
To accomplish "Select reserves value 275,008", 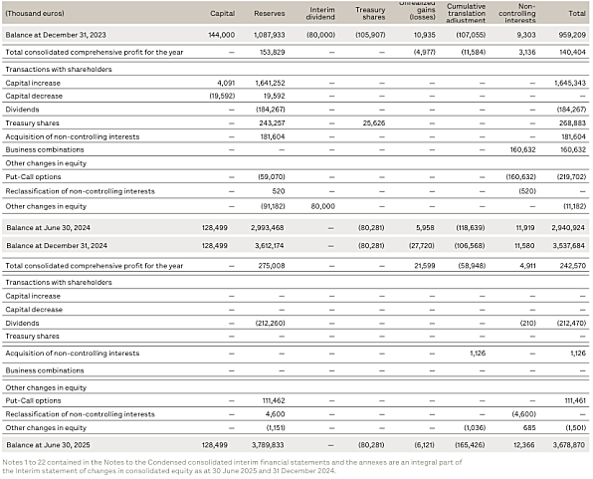I will tap(272, 266).
